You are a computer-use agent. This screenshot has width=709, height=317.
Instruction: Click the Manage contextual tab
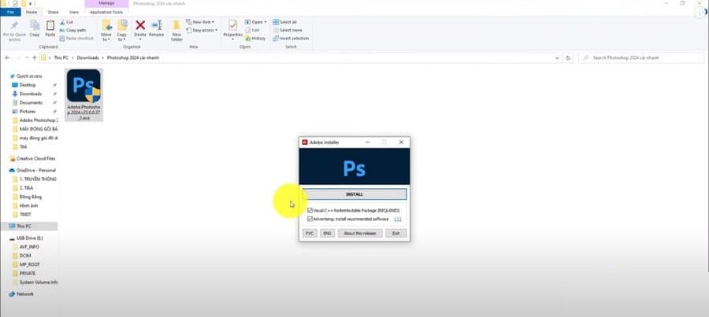point(106,4)
